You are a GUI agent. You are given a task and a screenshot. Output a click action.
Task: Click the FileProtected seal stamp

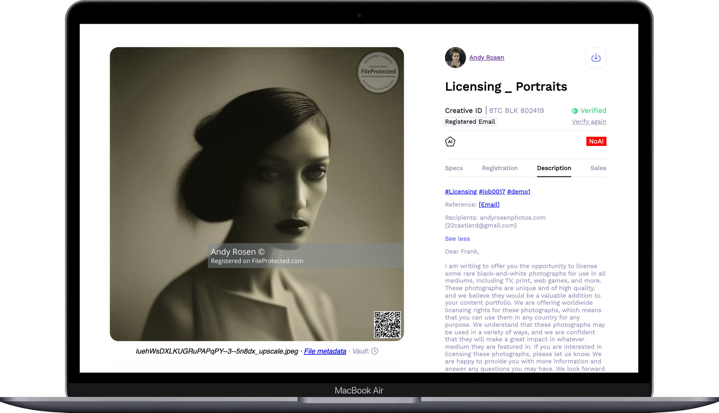pyautogui.click(x=378, y=72)
